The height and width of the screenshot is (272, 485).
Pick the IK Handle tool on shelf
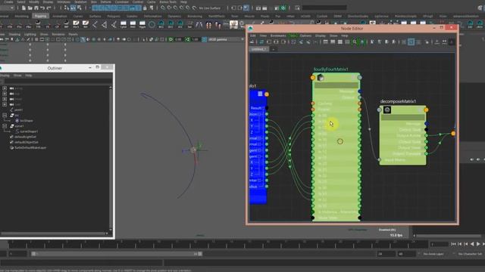105,24
